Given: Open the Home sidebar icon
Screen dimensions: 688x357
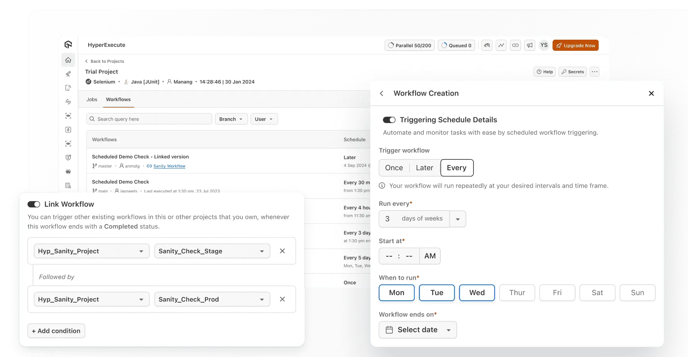Looking at the screenshot, I should tap(68, 60).
